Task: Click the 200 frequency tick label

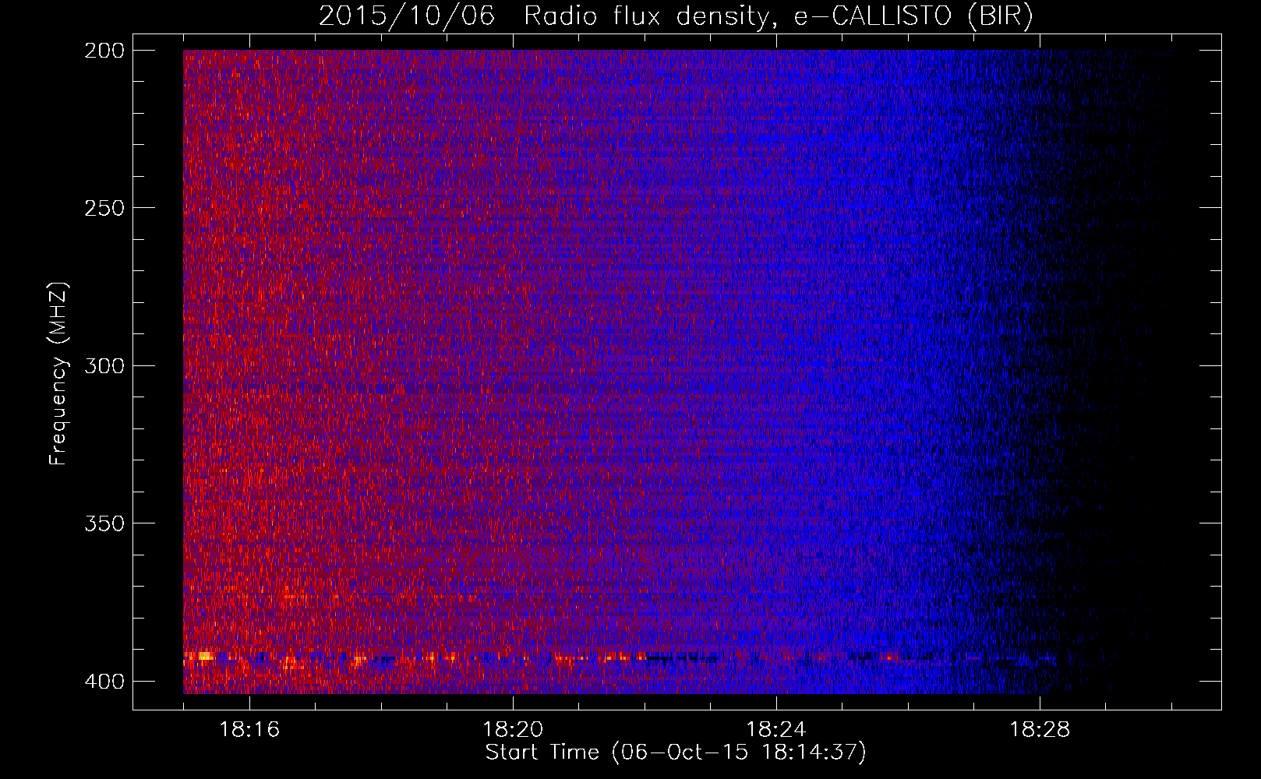Action: tap(104, 51)
